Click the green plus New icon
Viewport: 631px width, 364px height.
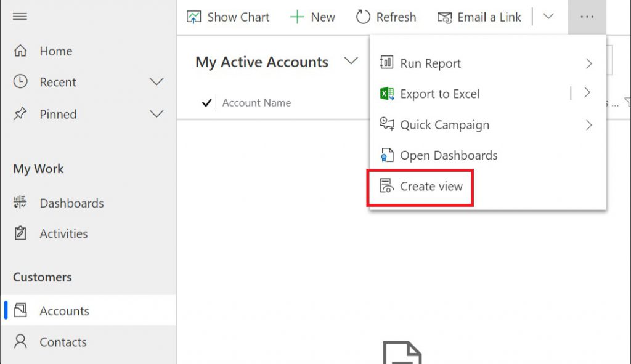(x=297, y=17)
